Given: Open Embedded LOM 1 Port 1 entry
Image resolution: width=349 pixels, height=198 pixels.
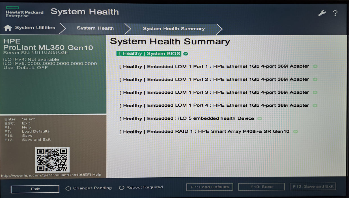Looking at the screenshot, I should coord(214,66).
